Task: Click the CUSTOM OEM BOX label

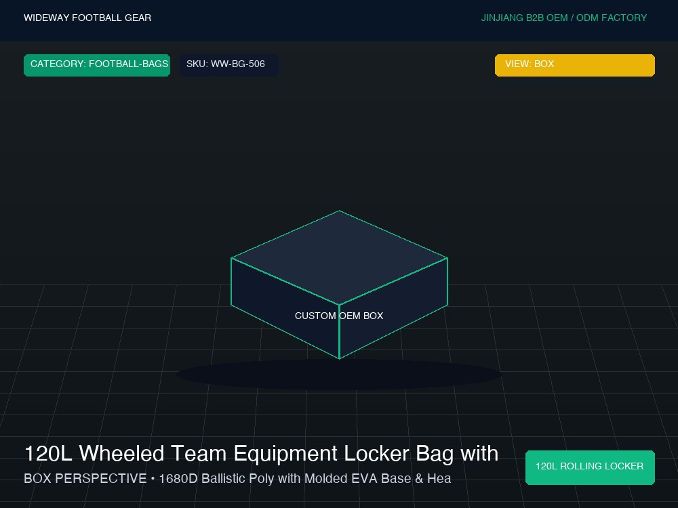Action: [339, 316]
